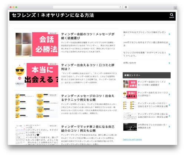Open the self-introduction screenshot article thumbnail
The width and height of the screenshot is (185, 156).
[37, 135]
